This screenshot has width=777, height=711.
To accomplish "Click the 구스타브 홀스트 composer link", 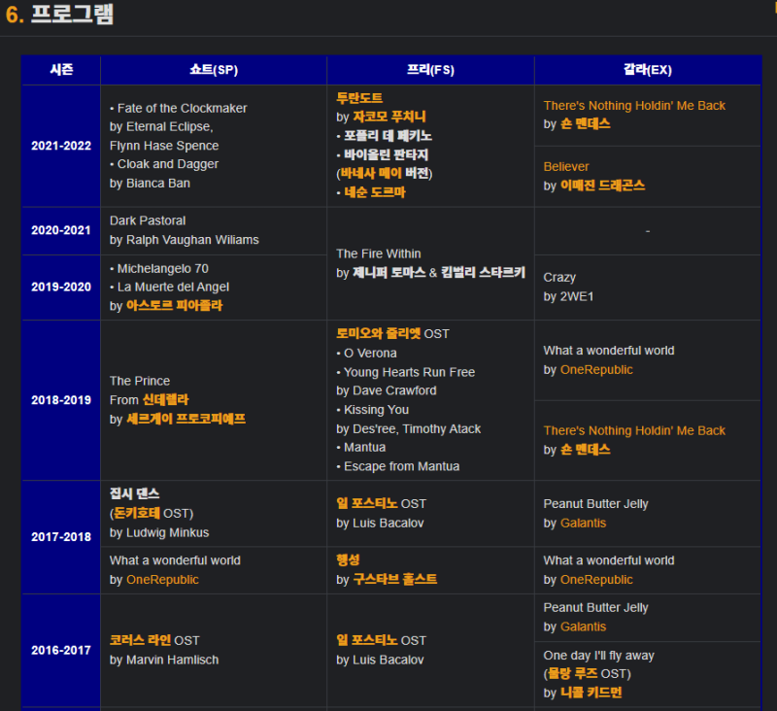I will [x=394, y=579].
